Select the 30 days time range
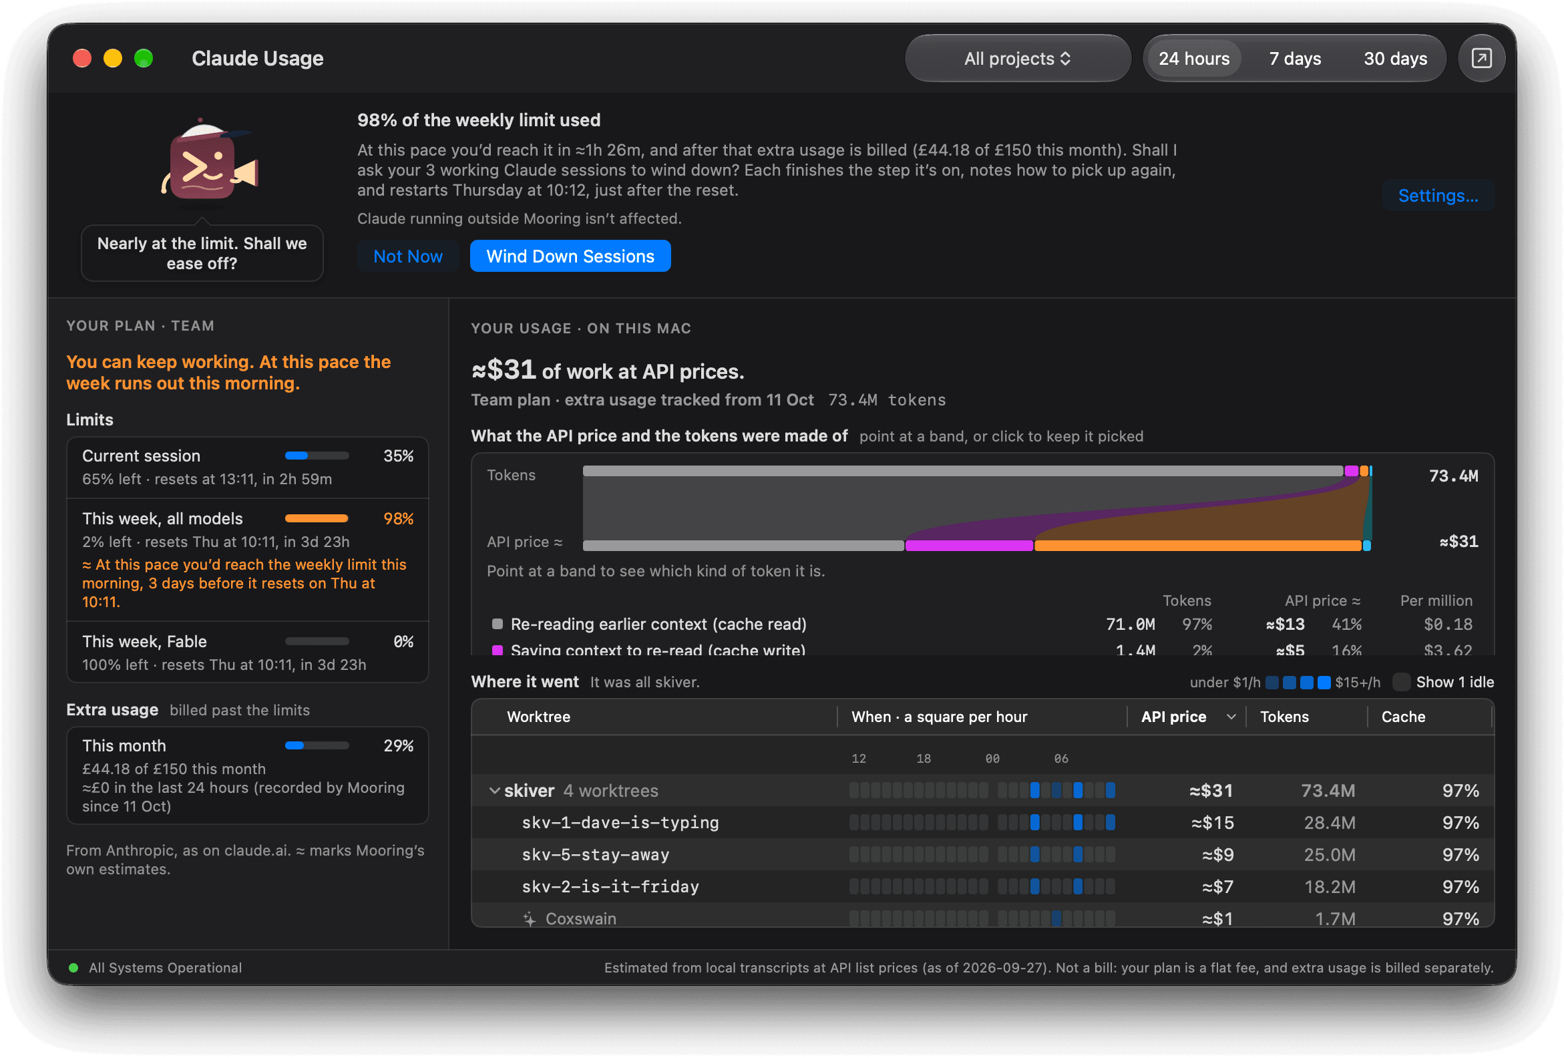1564x1058 pixels. coord(1395,59)
